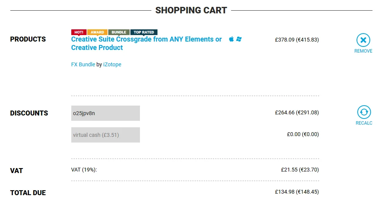Viewport: 379px width, 202px height.
Task: Click the Windows platform icon
Action: (x=239, y=39)
